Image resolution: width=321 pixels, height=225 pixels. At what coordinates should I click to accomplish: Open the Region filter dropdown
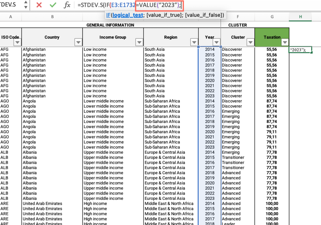point(194,42)
